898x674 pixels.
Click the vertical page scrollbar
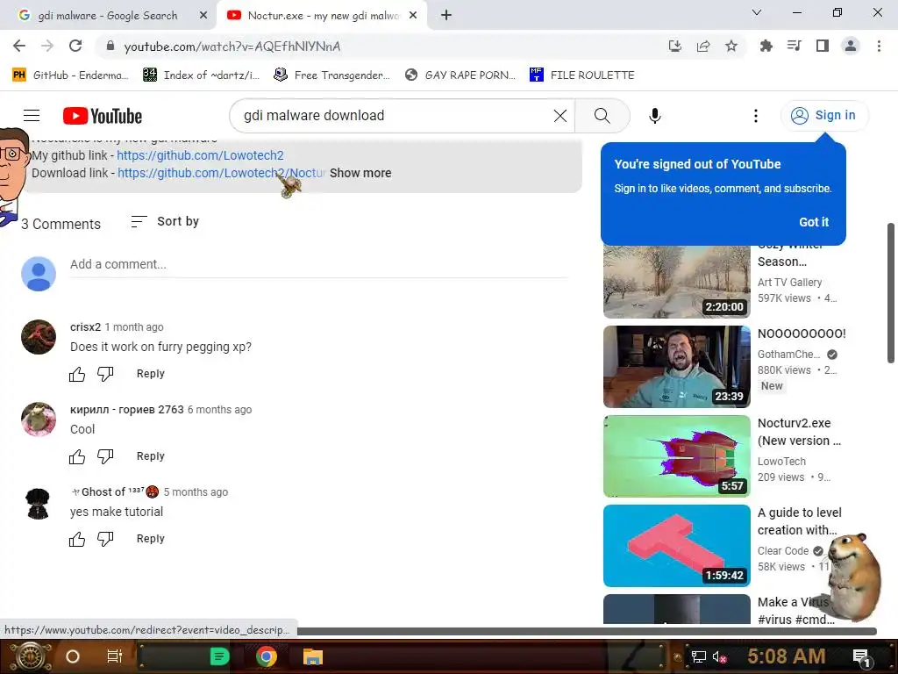pyautogui.click(x=891, y=293)
